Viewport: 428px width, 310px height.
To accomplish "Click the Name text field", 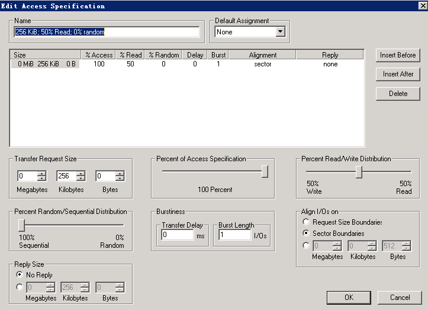I will (107, 32).
